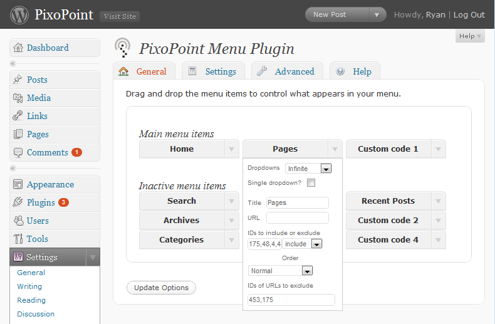Viewport: 495px width, 324px height.
Task: Expand the Custom code 4 arrow
Action: point(438,240)
